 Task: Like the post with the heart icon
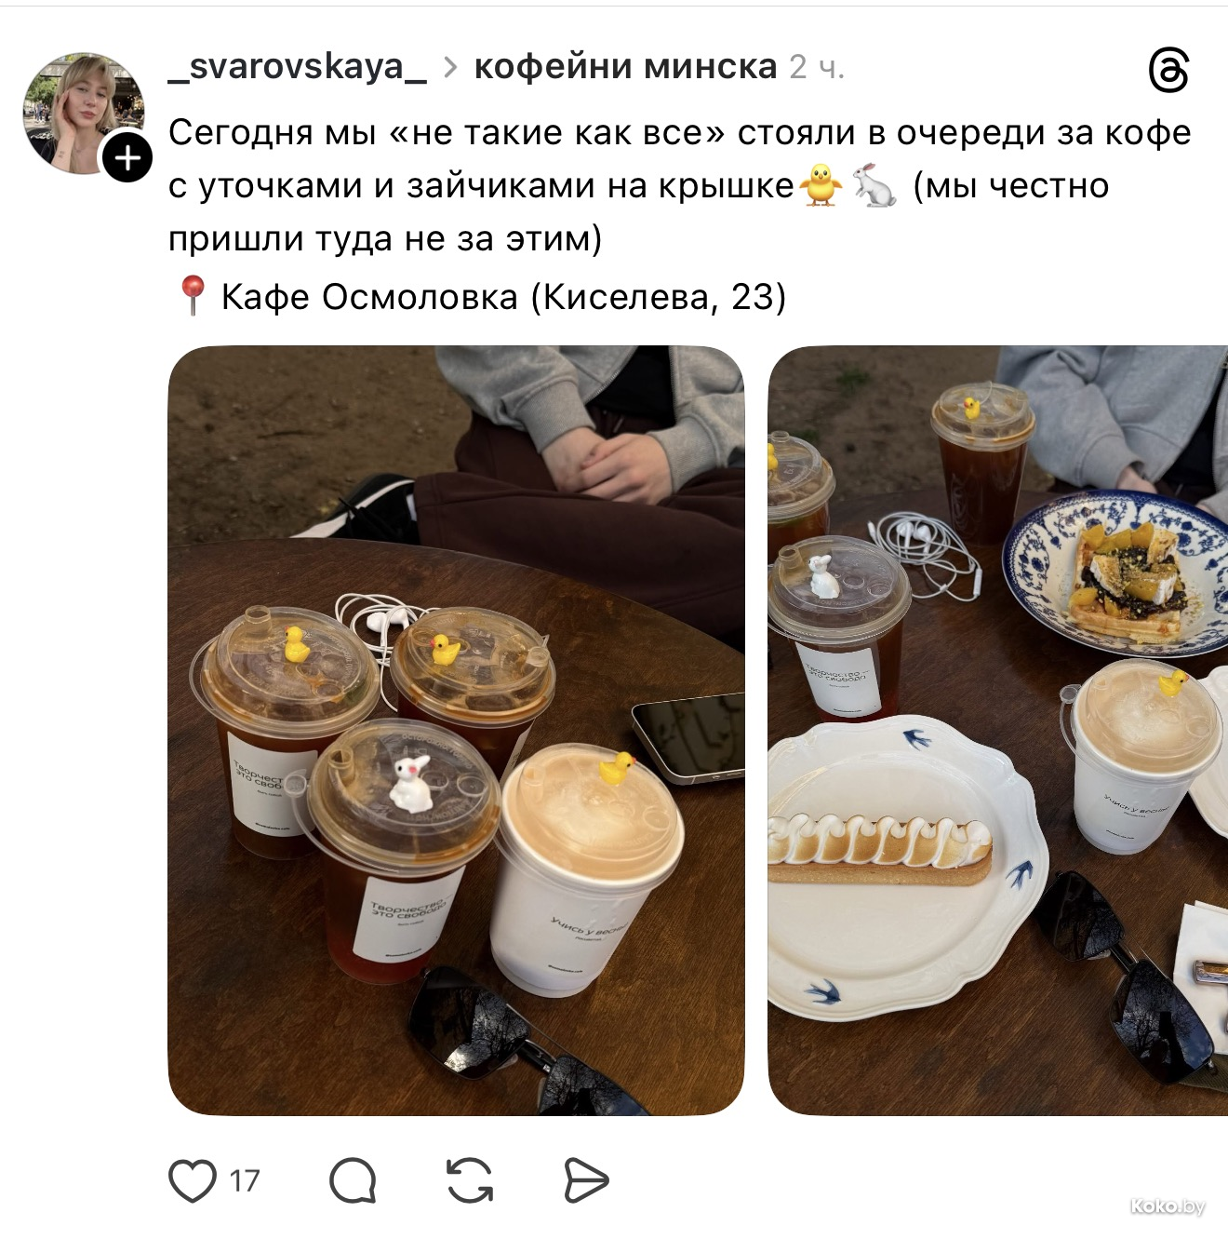pyautogui.click(x=193, y=1180)
